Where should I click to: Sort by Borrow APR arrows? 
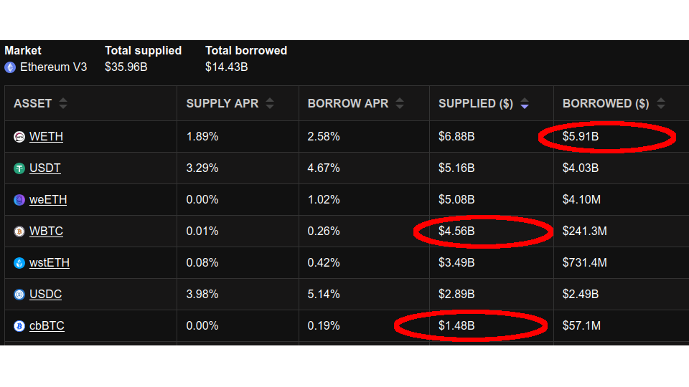coord(400,103)
